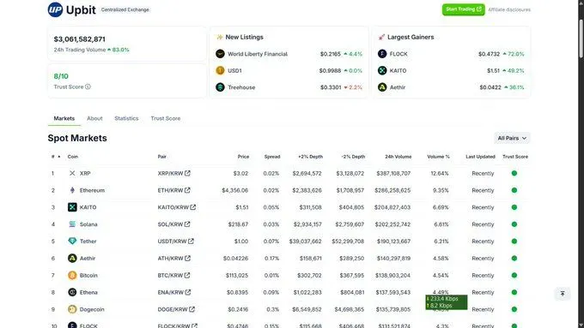
Task: Click the Solana coin icon
Action: click(72, 224)
